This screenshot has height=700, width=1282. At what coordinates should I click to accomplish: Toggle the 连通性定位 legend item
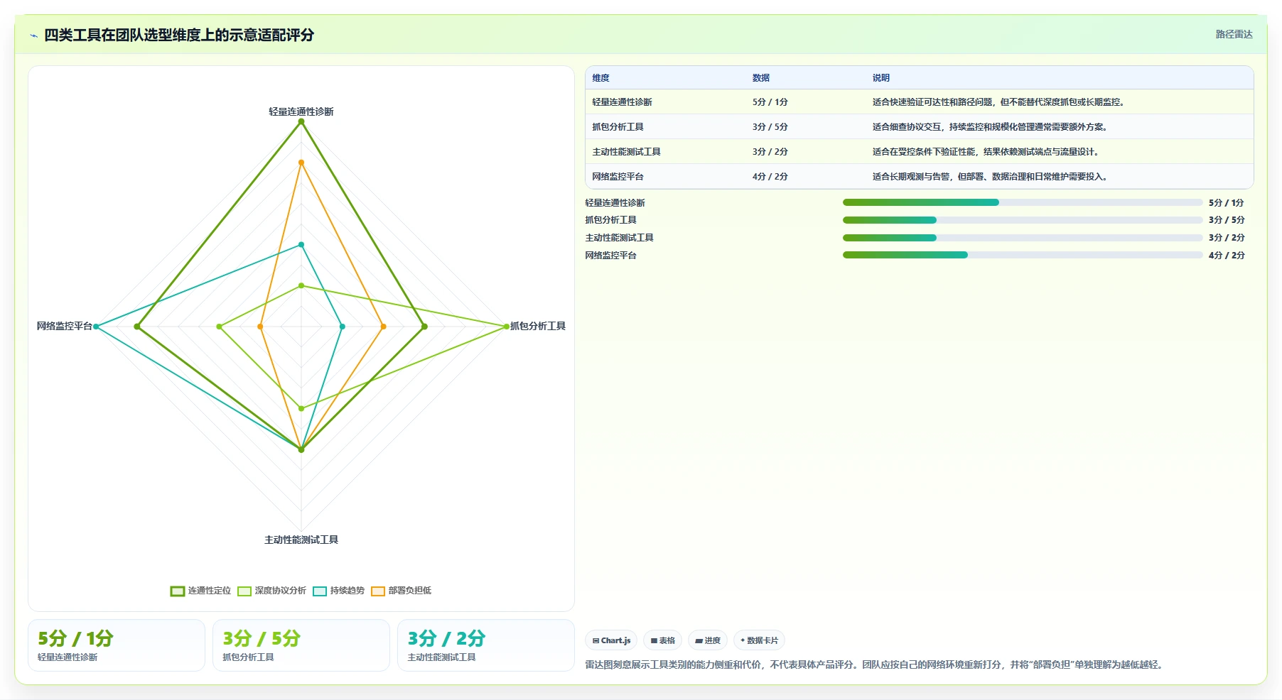click(200, 591)
